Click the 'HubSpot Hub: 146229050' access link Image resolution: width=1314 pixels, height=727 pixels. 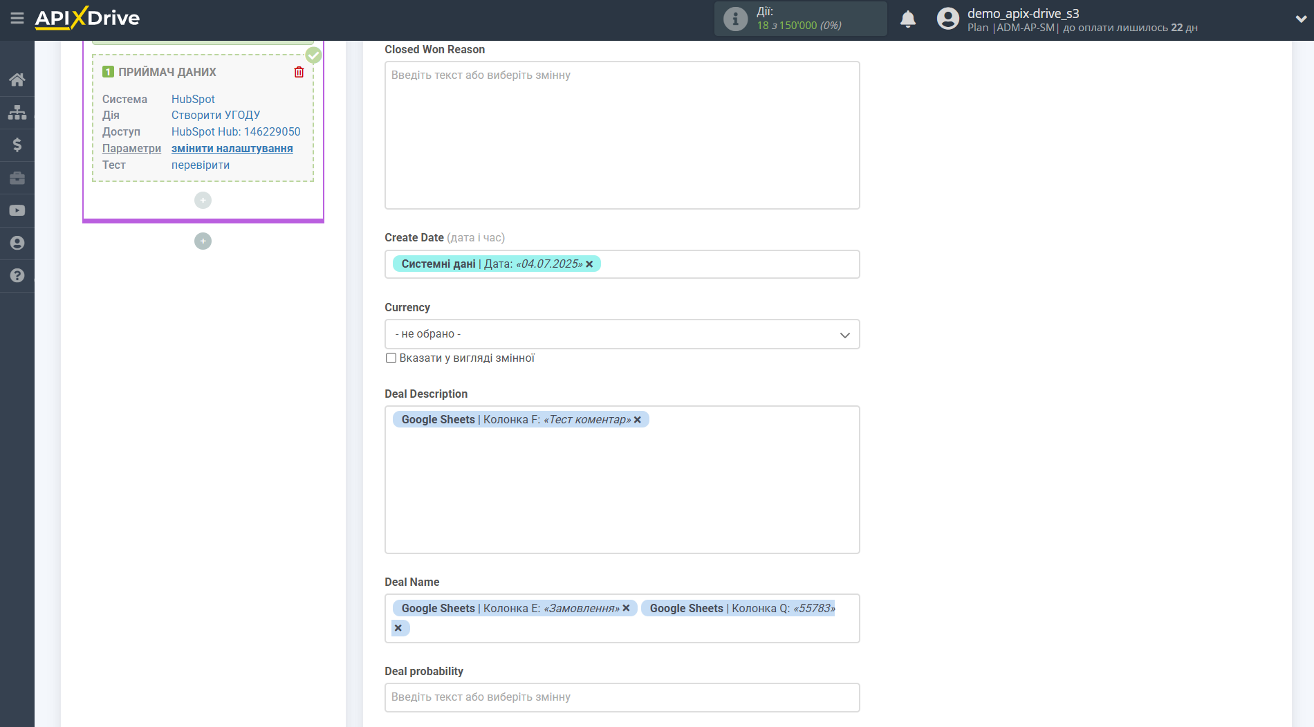[236, 131]
